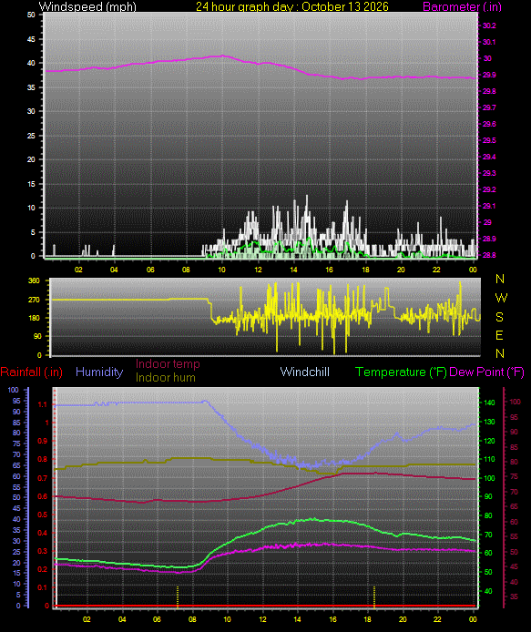Click the 360 wind direction scale value
Screen dimensions: 531x632
pos(34,280)
